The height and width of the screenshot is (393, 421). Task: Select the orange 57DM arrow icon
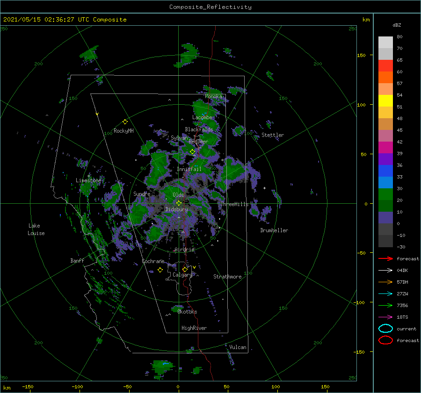[x=385, y=282]
